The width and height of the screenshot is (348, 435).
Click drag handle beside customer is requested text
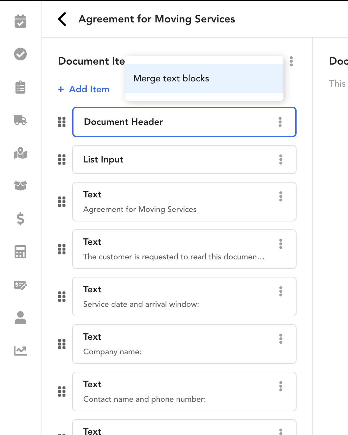(x=62, y=249)
